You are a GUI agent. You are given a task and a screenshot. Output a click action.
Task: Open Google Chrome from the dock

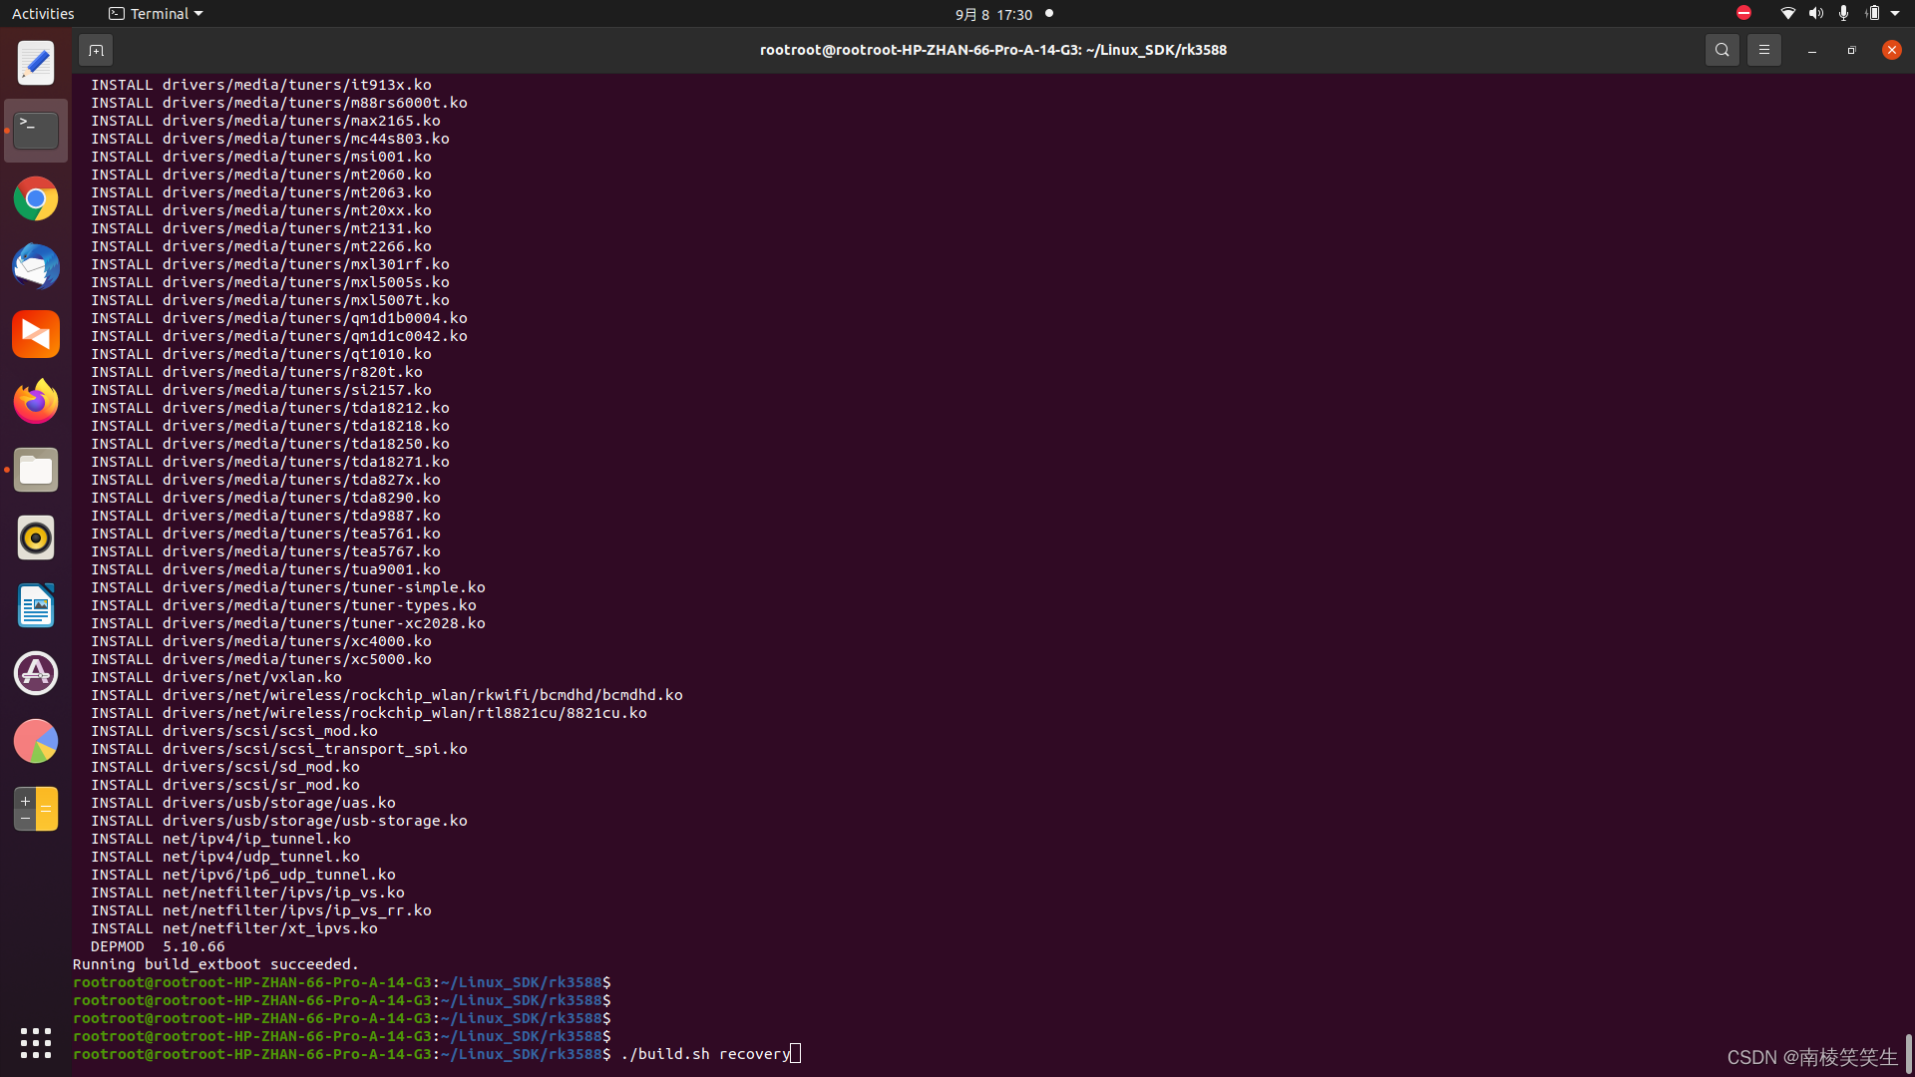(35, 198)
